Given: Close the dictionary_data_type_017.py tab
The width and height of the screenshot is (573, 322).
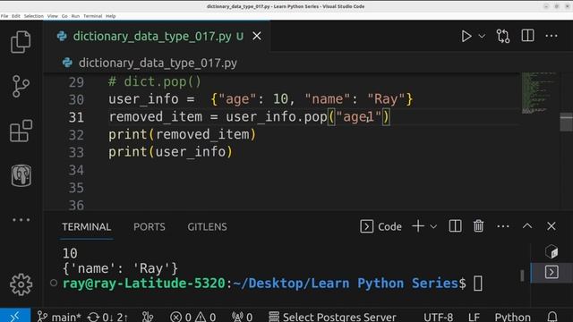Looking at the screenshot, I should click(257, 36).
